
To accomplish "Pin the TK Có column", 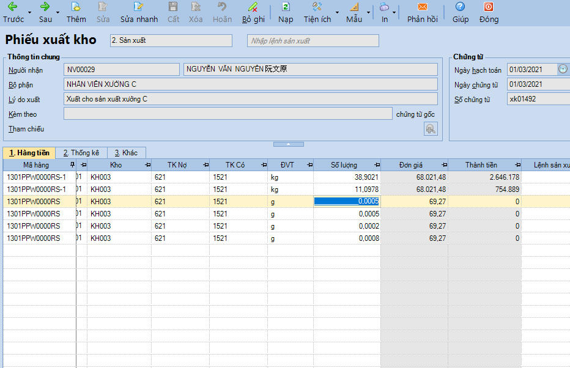I will coord(264,165).
